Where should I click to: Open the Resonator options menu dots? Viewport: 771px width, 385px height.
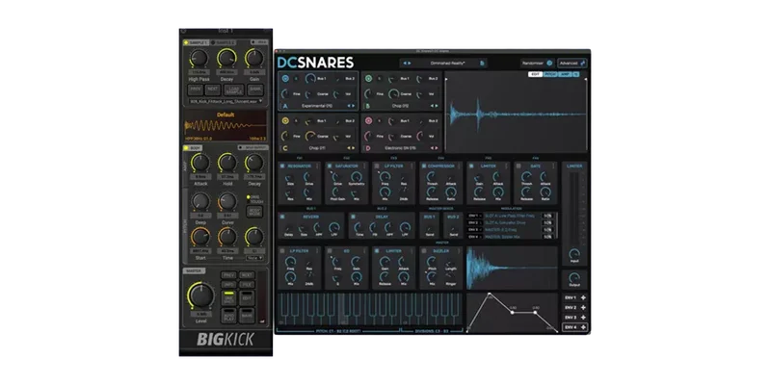click(317, 166)
